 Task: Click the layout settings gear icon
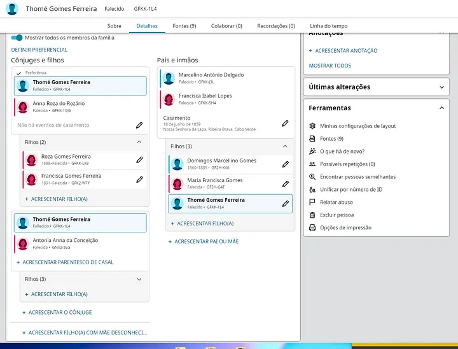[x=312, y=126]
